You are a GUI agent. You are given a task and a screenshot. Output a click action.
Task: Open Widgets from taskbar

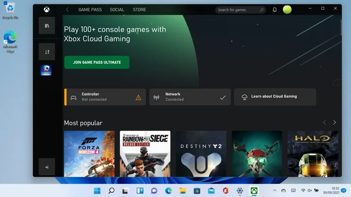(140, 191)
